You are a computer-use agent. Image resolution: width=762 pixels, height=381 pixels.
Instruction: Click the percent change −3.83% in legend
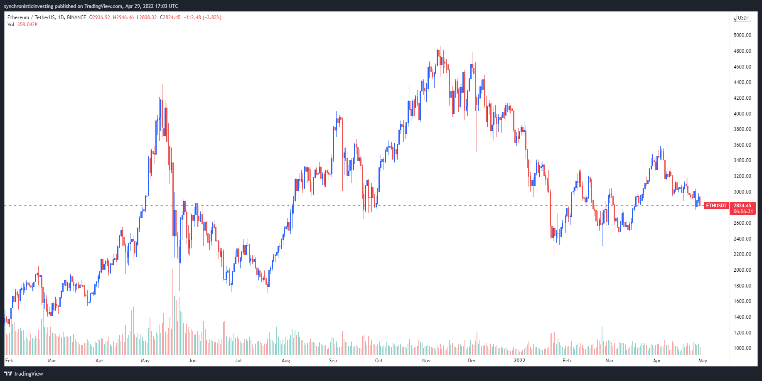[212, 17]
